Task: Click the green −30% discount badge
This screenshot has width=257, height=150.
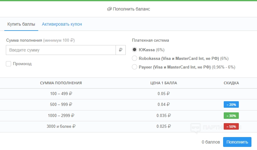Action: click(231, 116)
